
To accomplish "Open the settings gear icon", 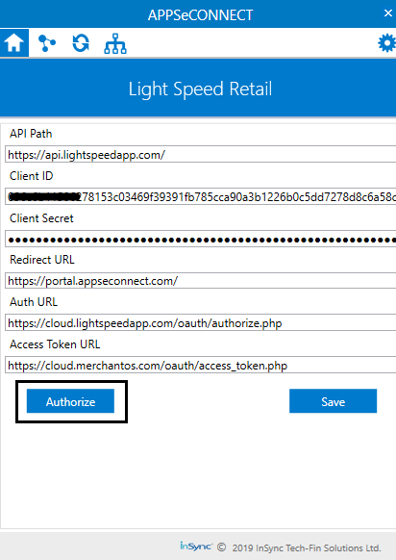I will [x=386, y=43].
